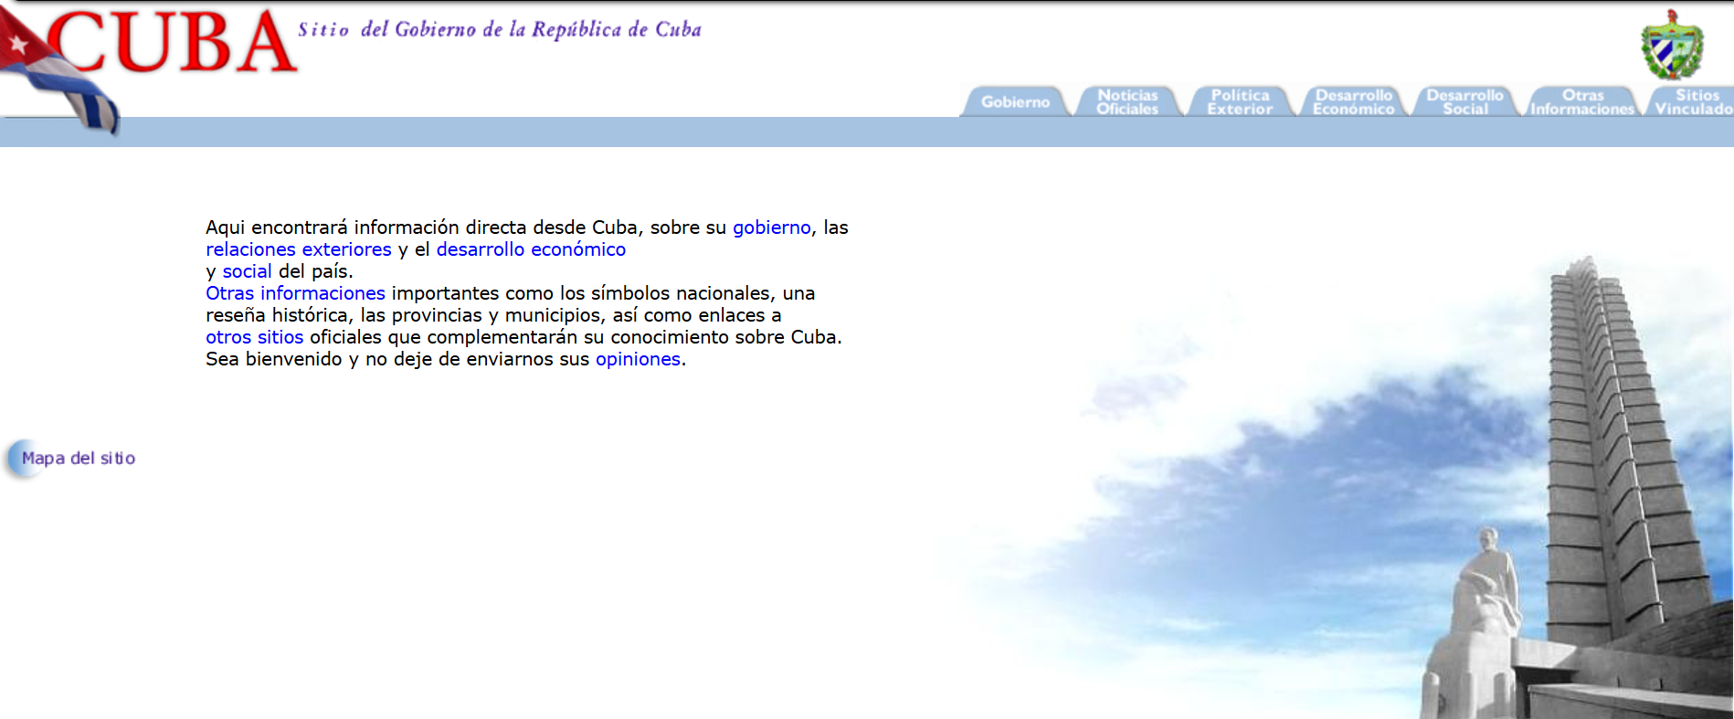Open 'Mapa del sitio' button
The height and width of the screenshot is (719, 1734).
click(x=71, y=458)
